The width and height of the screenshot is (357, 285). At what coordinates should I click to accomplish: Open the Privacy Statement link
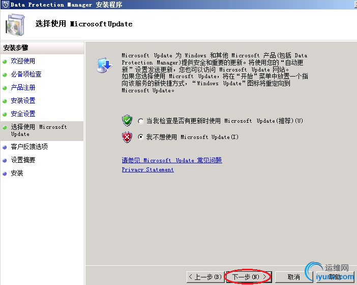148,170
